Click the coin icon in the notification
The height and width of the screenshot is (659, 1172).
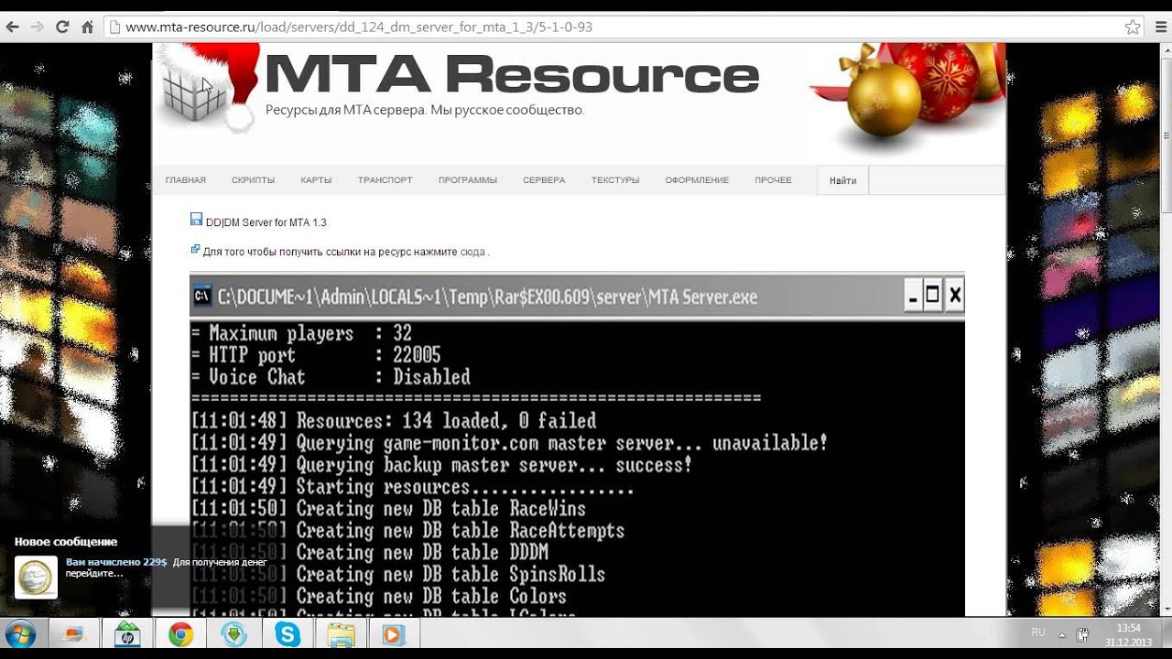tap(36, 577)
